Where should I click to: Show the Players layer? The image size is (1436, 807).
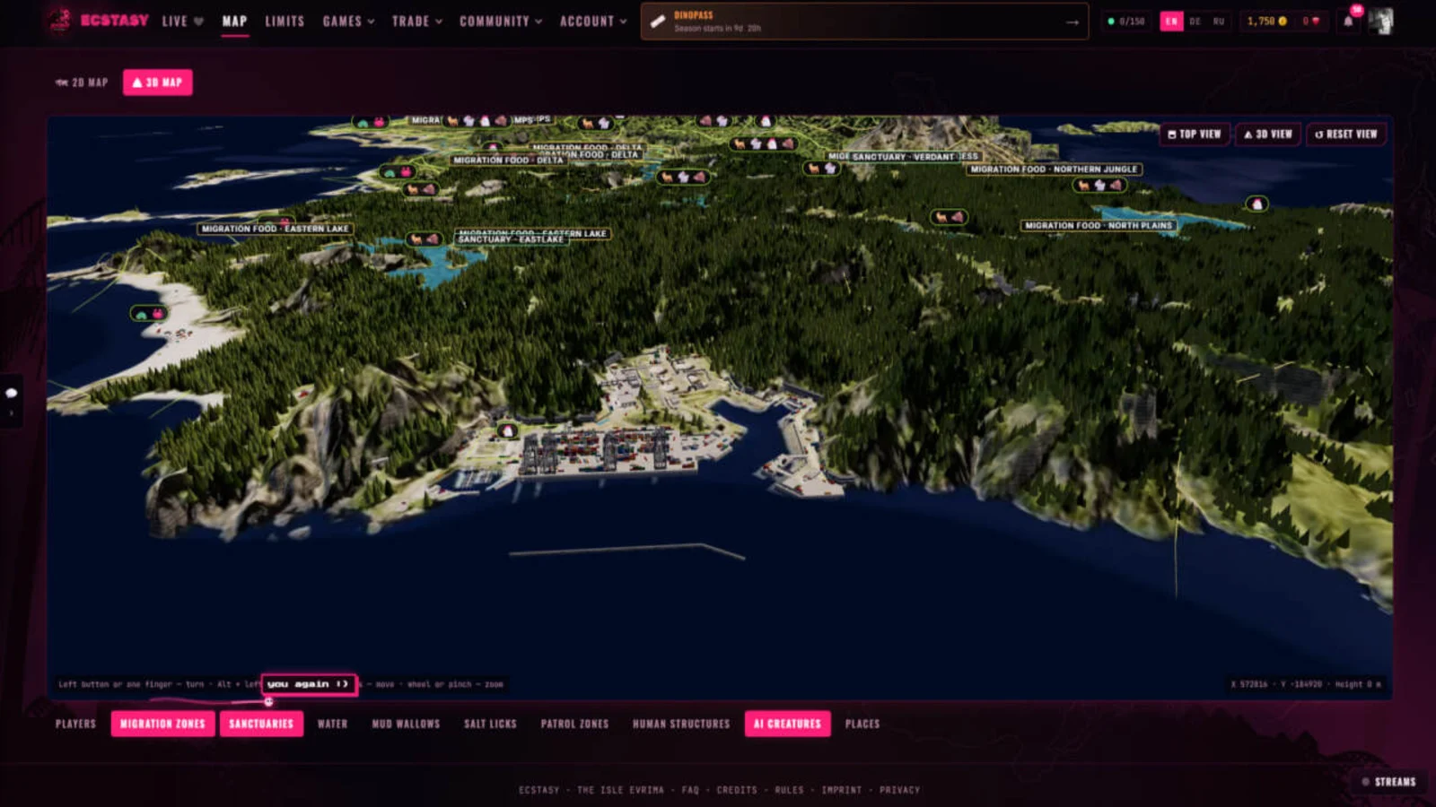coord(75,724)
